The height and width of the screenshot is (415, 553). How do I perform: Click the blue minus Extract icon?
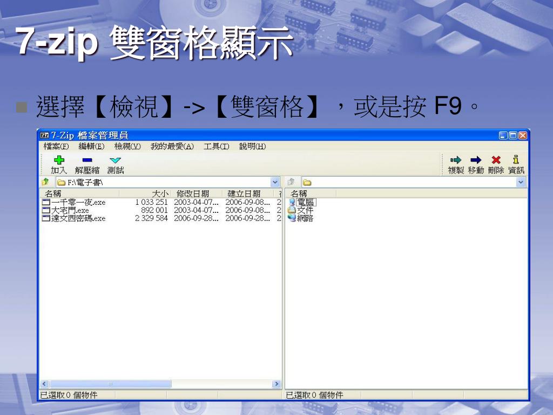[x=87, y=160]
